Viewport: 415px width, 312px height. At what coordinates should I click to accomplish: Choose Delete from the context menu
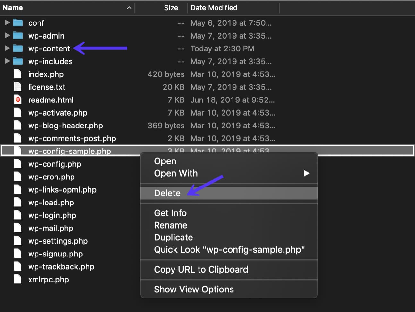(x=167, y=193)
